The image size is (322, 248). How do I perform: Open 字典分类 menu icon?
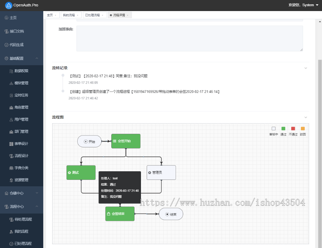tap(11, 168)
